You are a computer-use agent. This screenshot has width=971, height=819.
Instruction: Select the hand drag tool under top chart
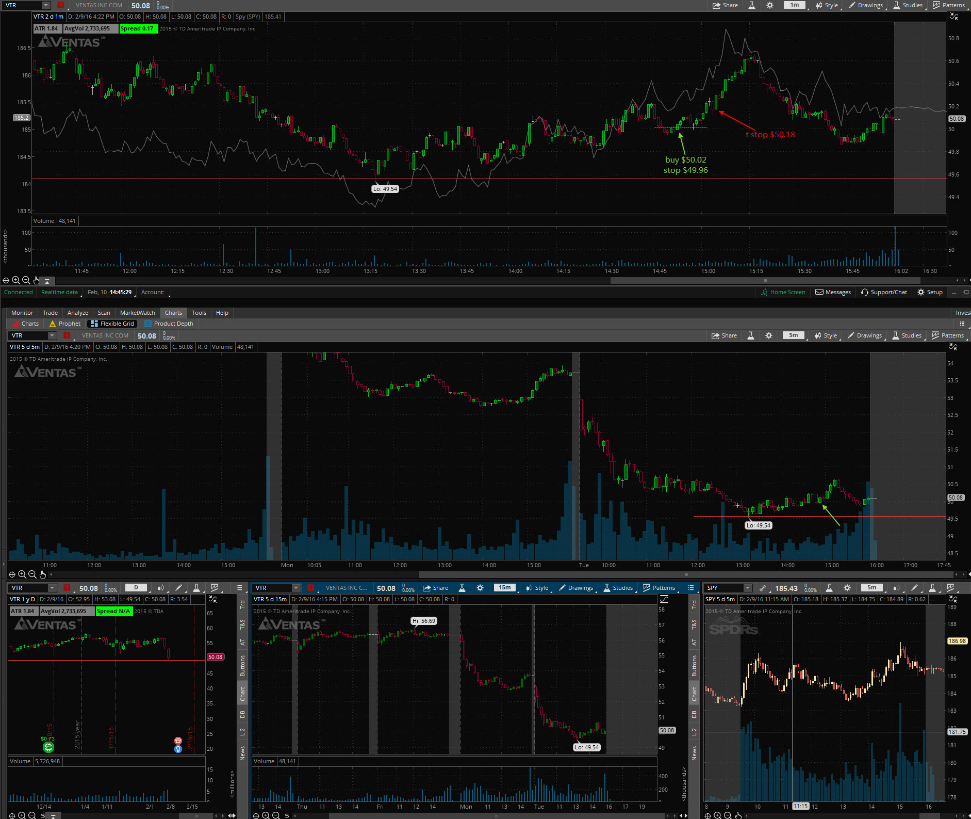pyautogui.click(x=36, y=281)
